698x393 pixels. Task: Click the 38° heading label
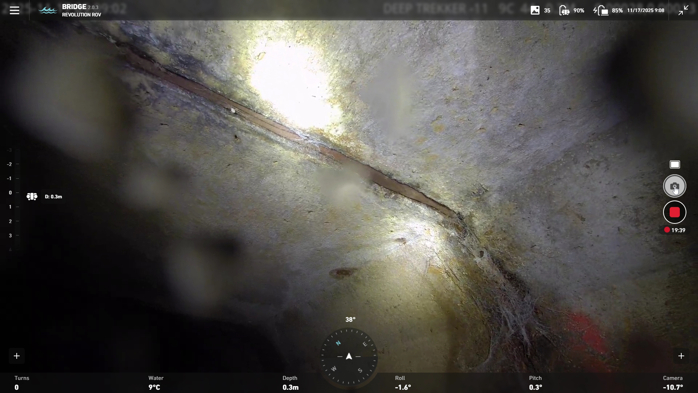(350, 319)
